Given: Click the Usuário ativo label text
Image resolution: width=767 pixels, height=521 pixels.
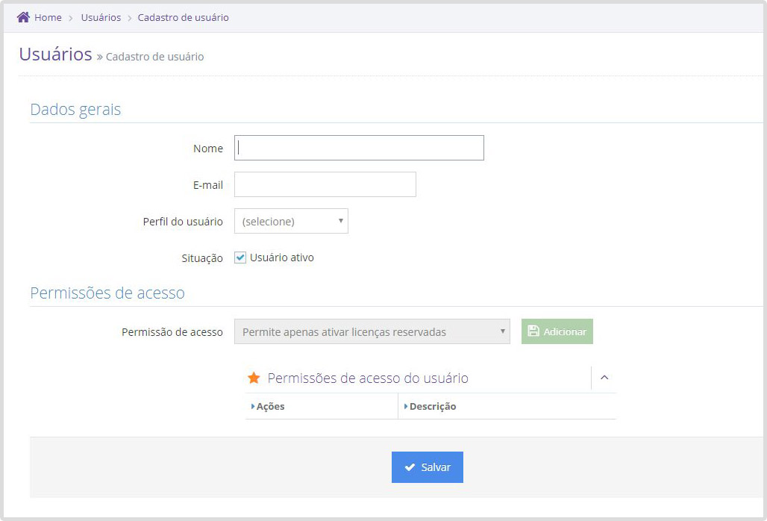Looking at the screenshot, I should tap(281, 258).
